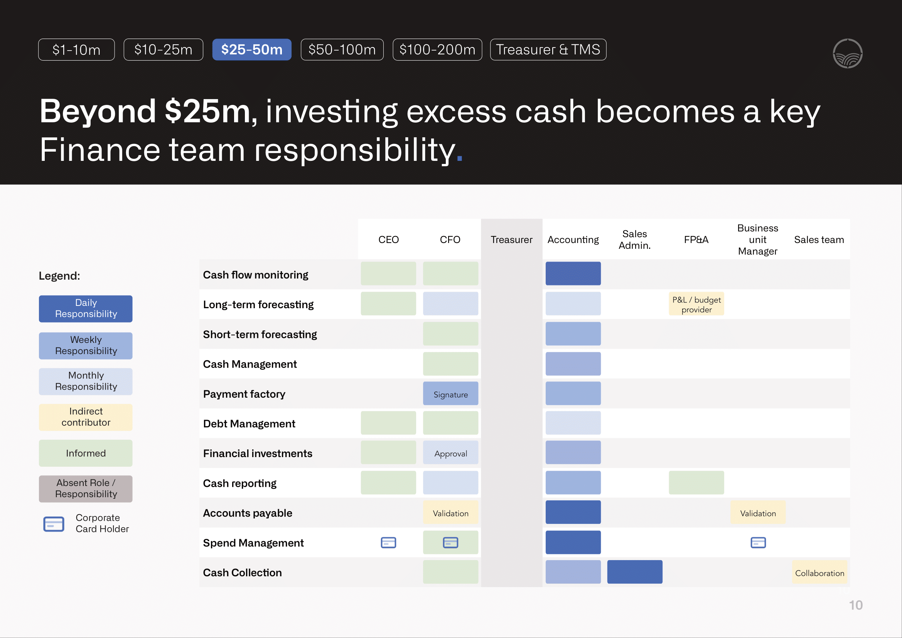Select the corporate card icon in the legend
Viewport: 902px width, 638px height.
click(x=54, y=524)
